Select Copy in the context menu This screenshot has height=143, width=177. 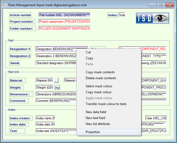[x=89, y=58]
